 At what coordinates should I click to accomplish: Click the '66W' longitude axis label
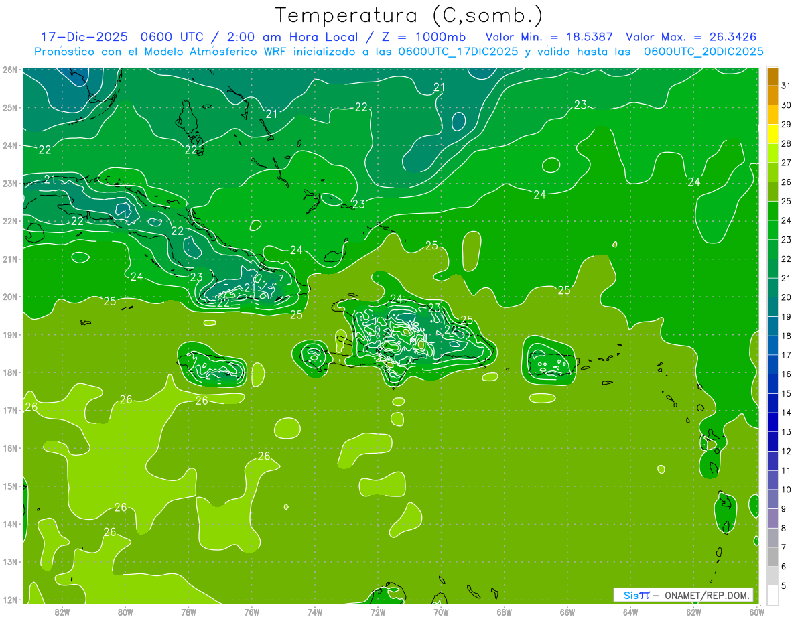[x=567, y=612]
